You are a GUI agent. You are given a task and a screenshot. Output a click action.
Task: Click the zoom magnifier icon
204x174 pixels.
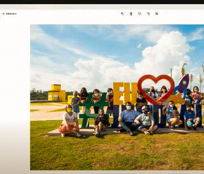[122, 14]
